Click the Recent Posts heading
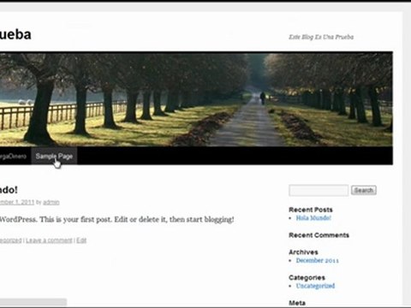 pos(311,210)
